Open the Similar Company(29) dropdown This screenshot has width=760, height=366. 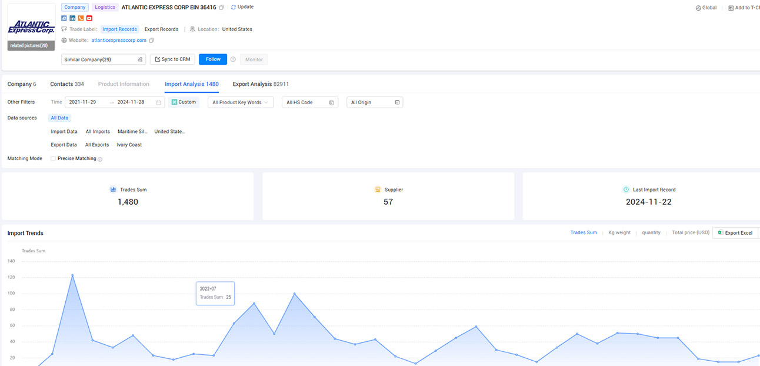pyautogui.click(x=104, y=59)
